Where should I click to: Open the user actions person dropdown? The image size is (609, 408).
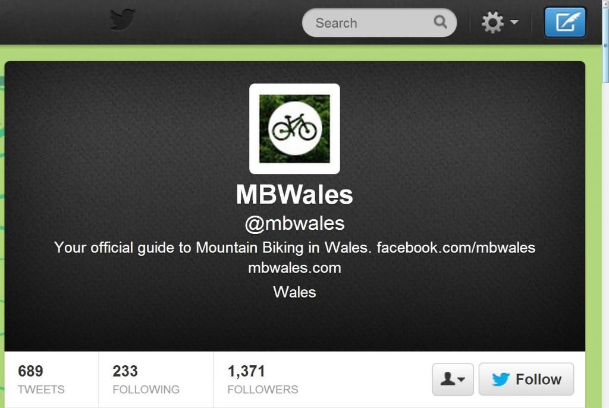(453, 379)
